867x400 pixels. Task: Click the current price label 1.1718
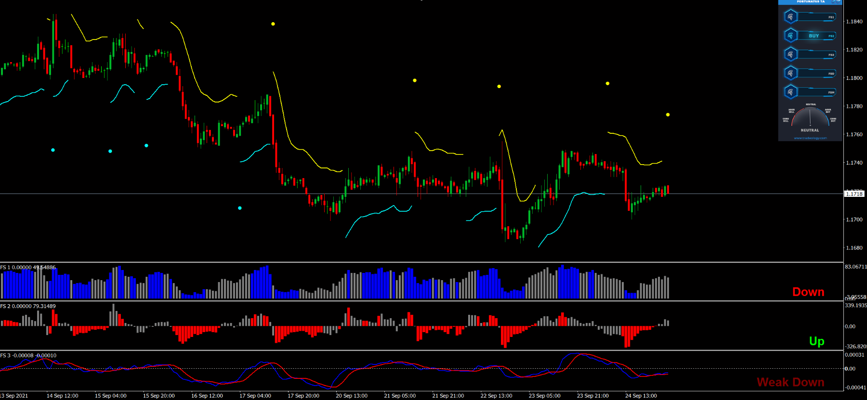[854, 194]
